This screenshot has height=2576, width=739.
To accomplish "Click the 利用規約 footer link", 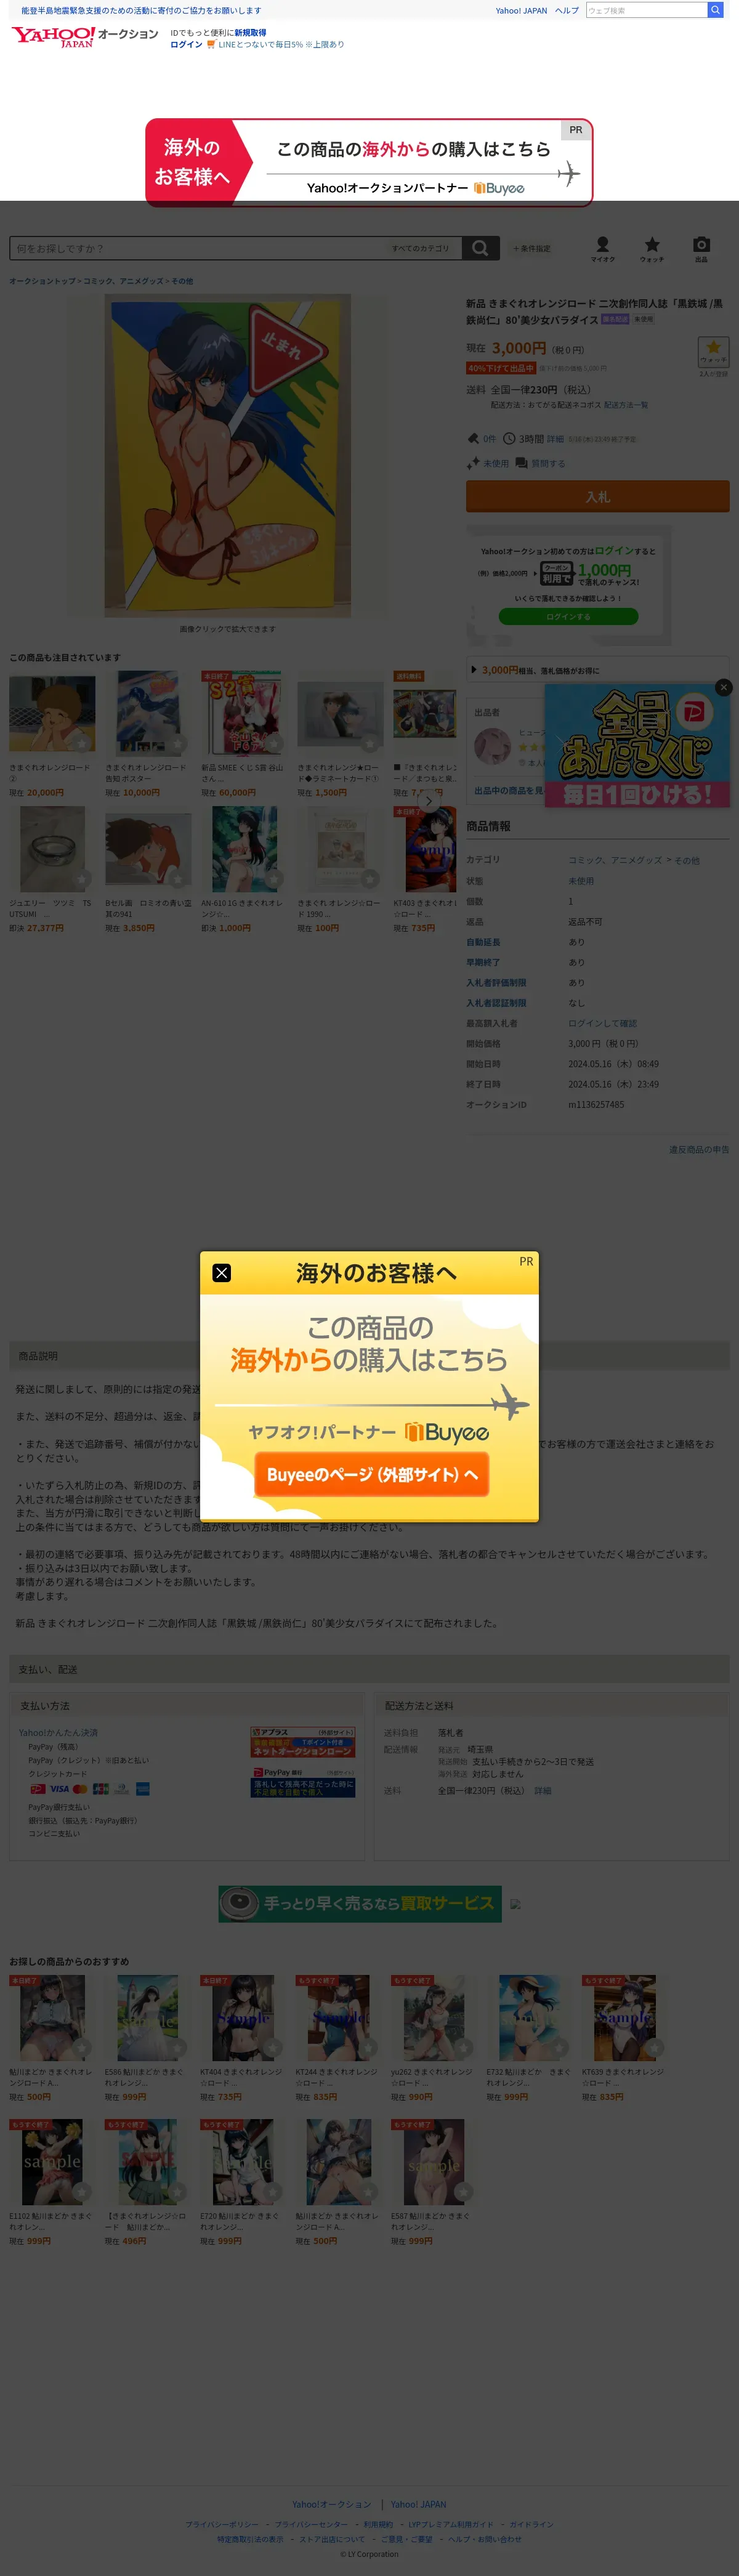I will coord(378,2524).
